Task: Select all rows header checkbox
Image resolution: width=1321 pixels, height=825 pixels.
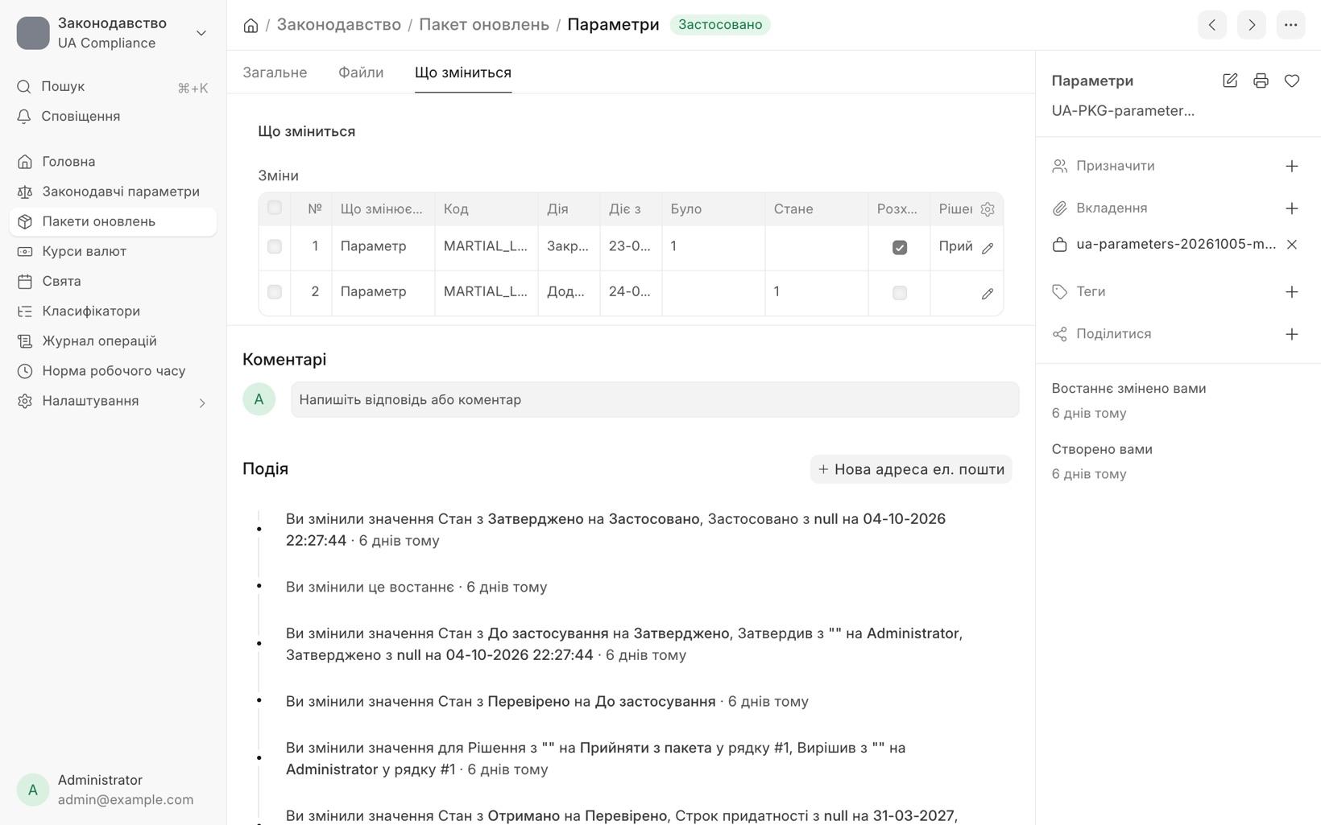Action: pyautogui.click(x=275, y=208)
